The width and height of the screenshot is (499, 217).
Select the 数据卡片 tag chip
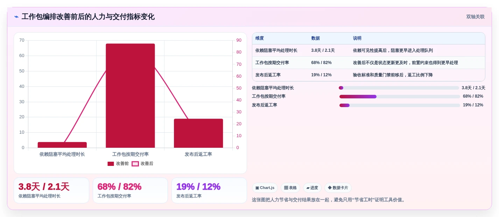pos(338,188)
